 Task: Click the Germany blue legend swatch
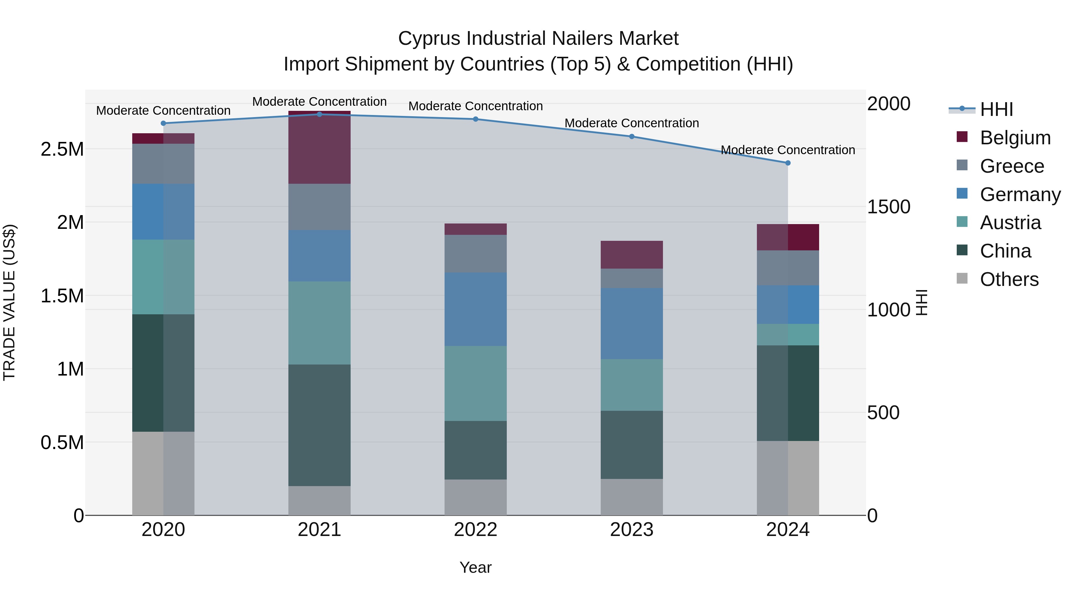coord(962,193)
